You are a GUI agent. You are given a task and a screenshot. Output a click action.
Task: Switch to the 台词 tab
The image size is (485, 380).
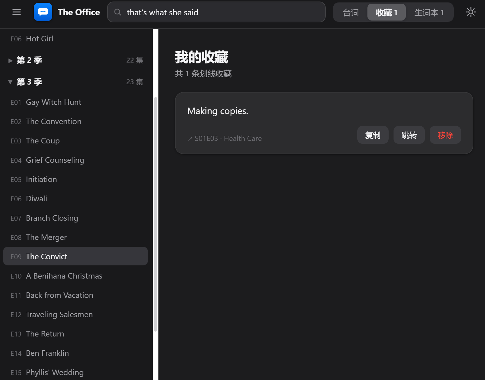[351, 12]
